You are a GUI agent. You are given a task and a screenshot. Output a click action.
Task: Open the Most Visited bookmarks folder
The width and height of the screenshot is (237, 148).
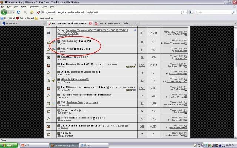coord(8,18)
